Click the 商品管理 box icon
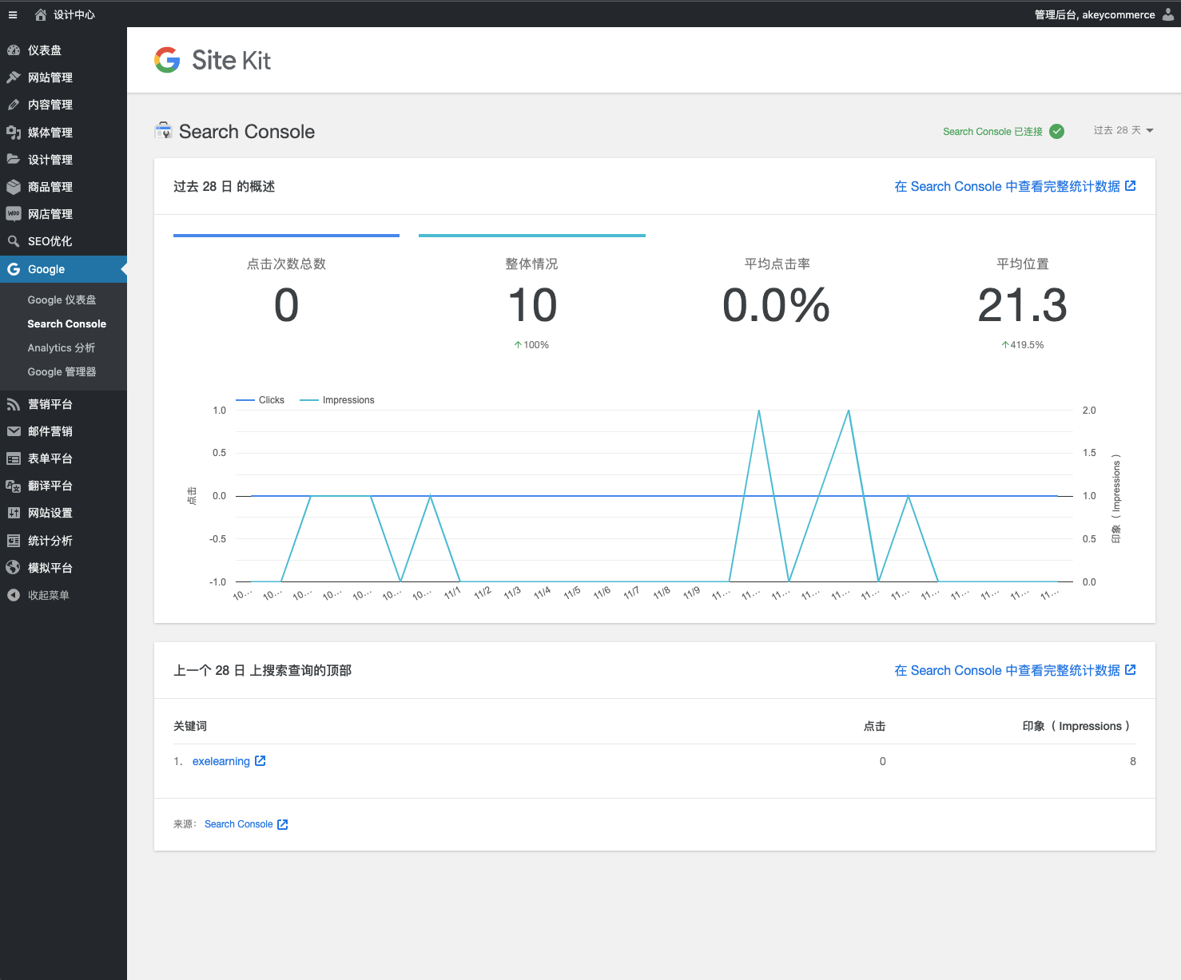The image size is (1181, 980). click(x=14, y=187)
